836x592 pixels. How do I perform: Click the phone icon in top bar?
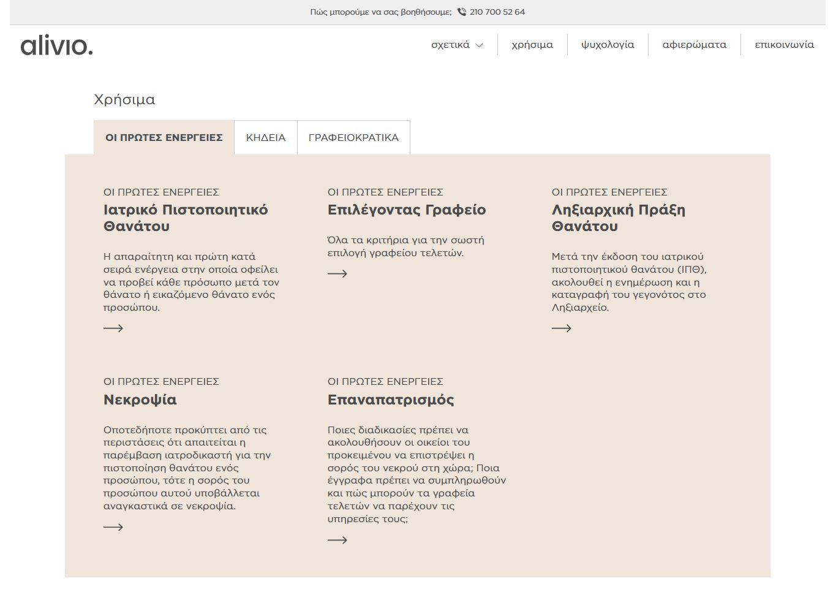pyautogui.click(x=462, y=12)
